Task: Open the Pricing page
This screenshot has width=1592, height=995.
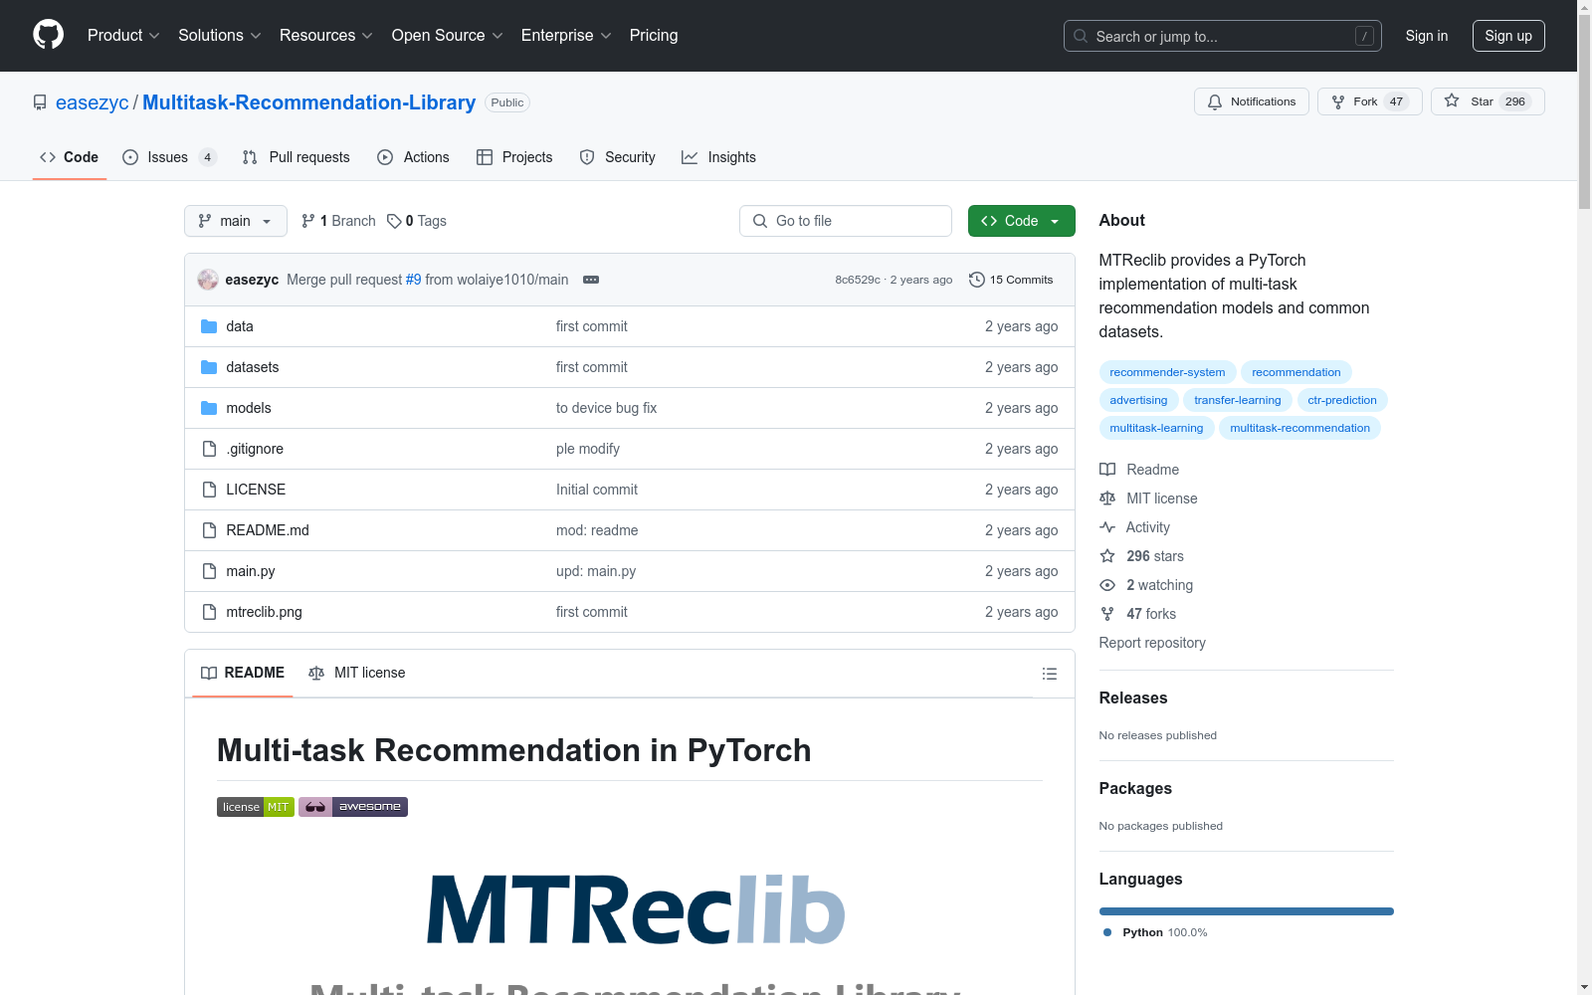Action: point(654,36)
